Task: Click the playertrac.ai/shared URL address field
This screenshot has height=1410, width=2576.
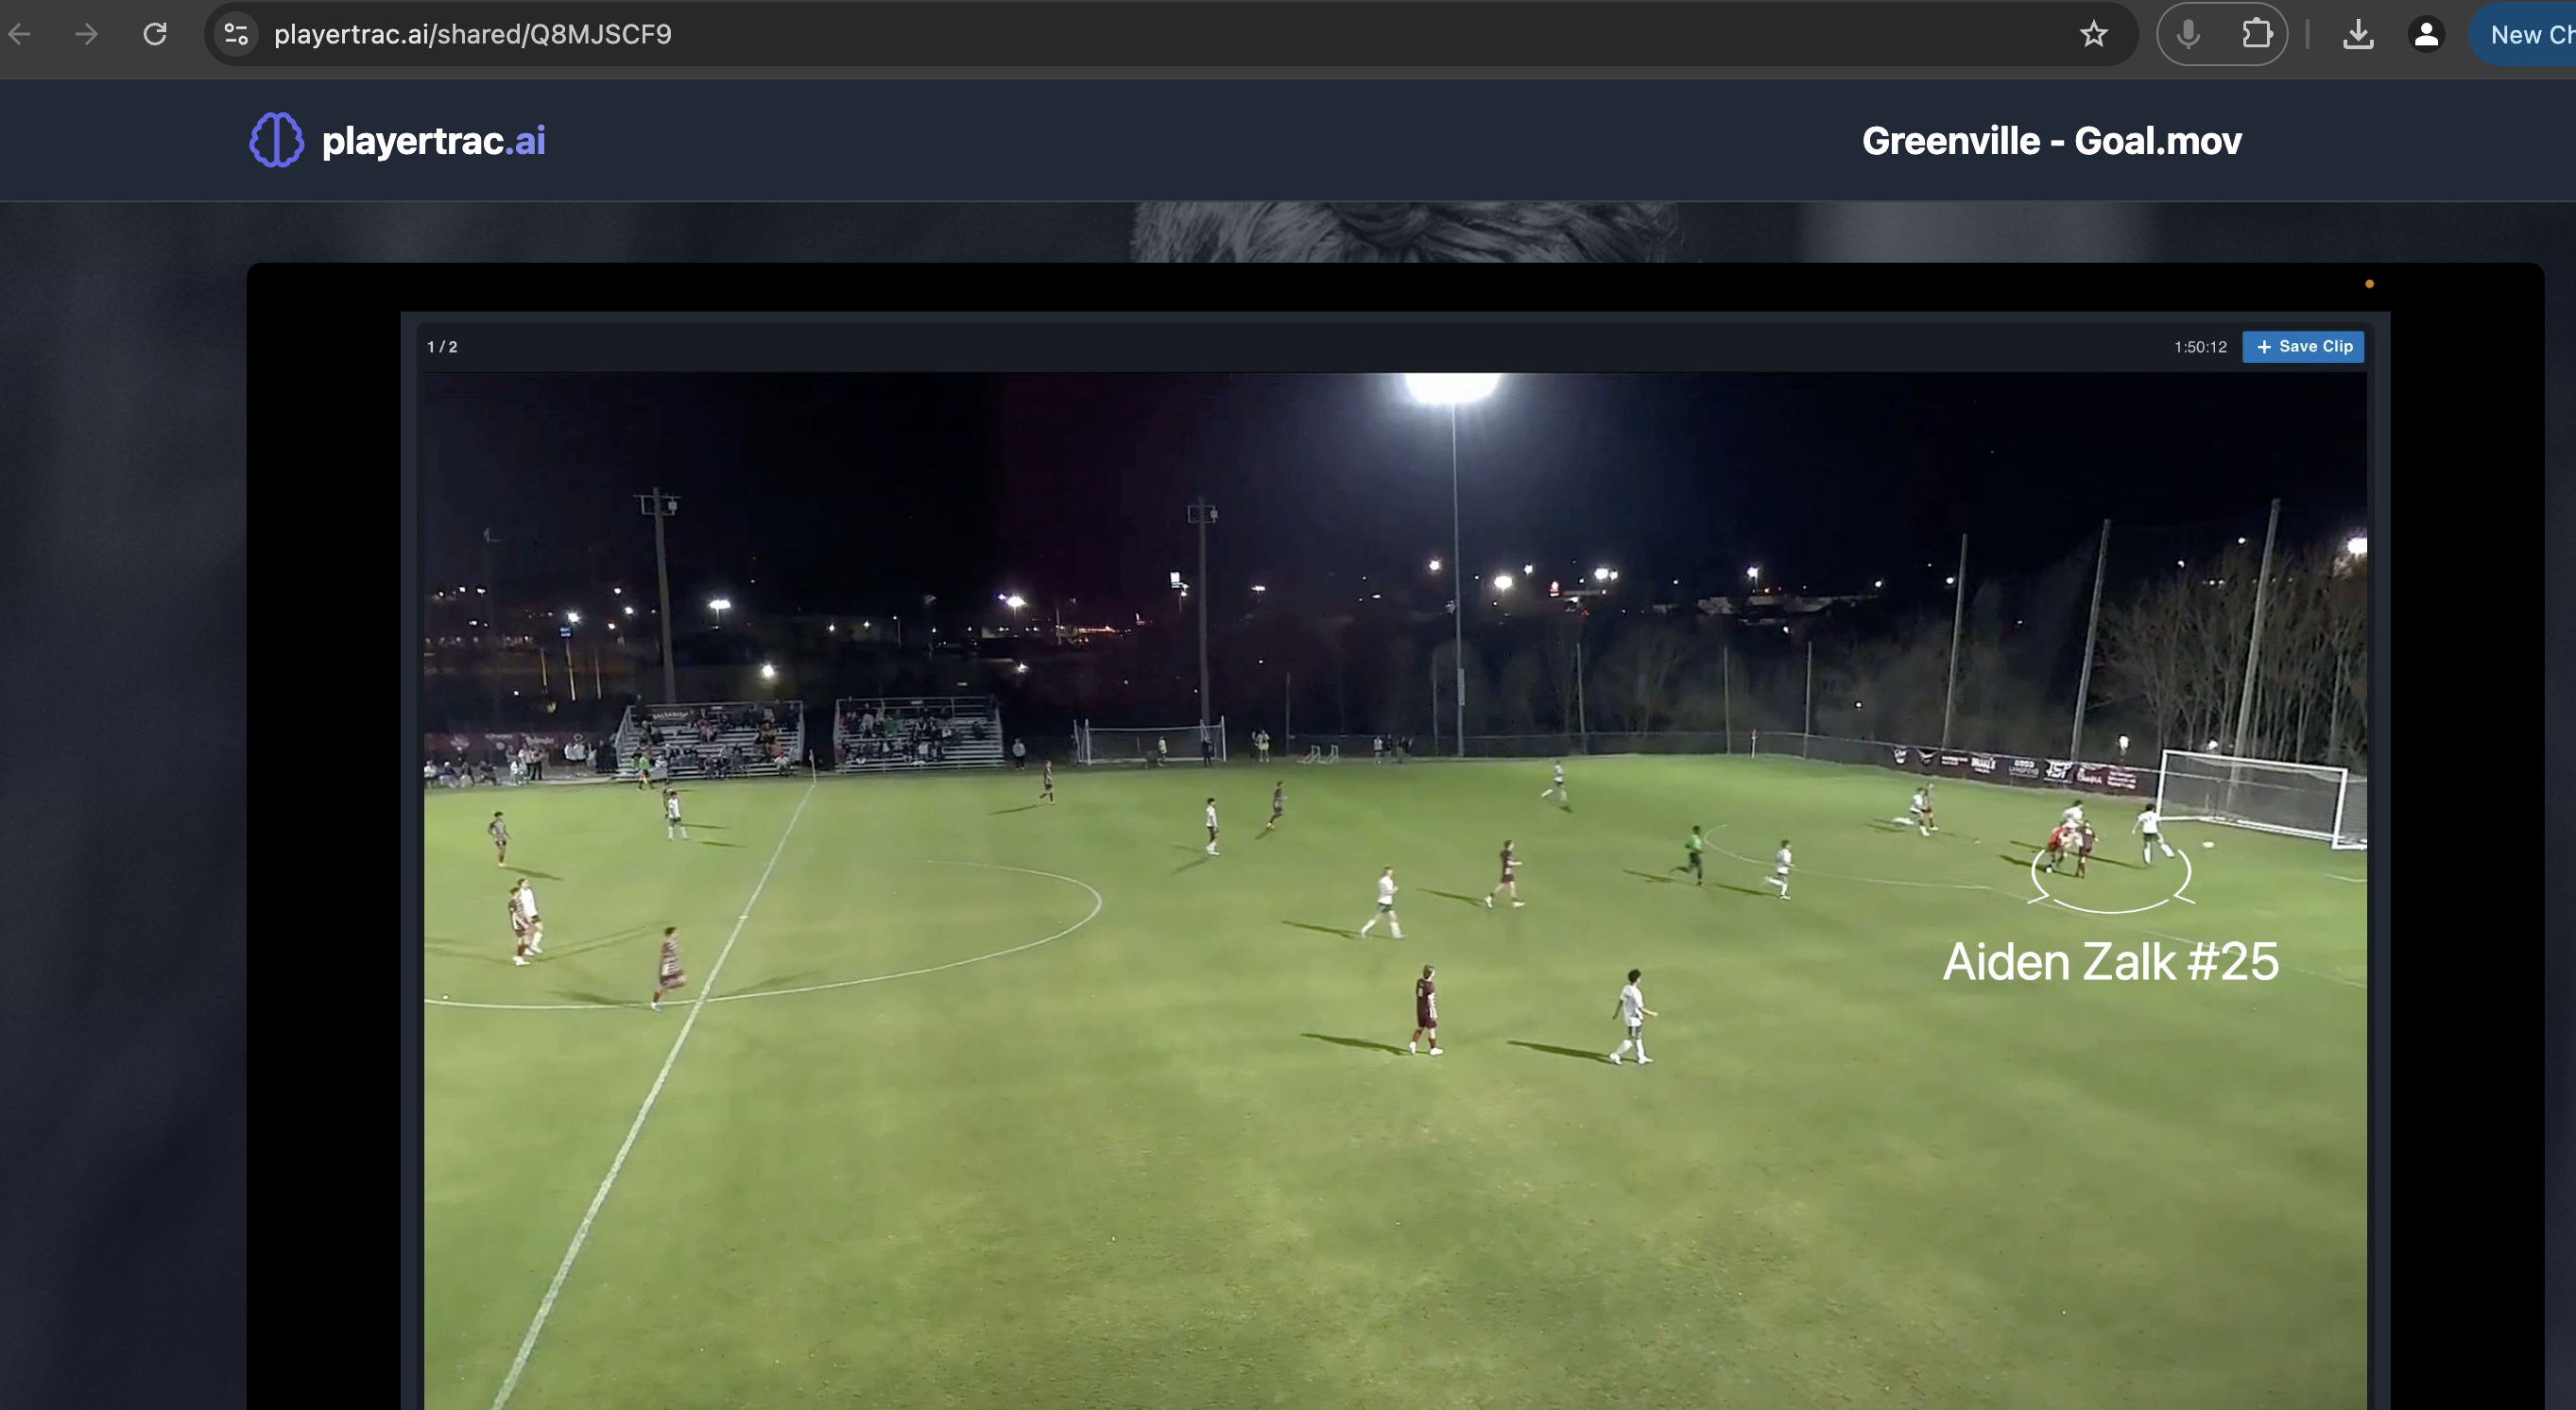Action: [x=472, y=35]
